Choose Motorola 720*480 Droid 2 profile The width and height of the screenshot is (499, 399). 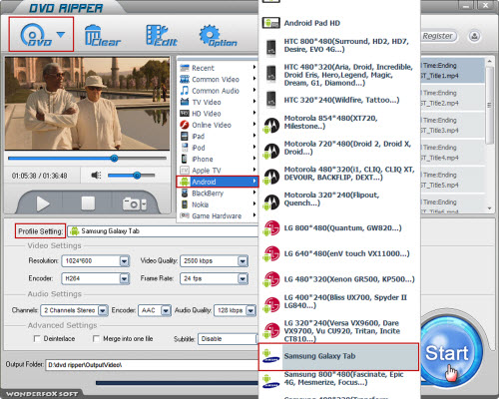(338, 148)
